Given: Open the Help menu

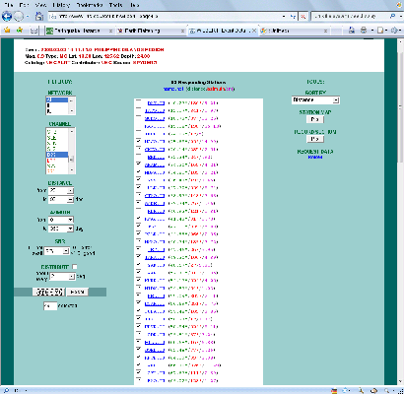Looking at the screenshot, I should point(134,5).
